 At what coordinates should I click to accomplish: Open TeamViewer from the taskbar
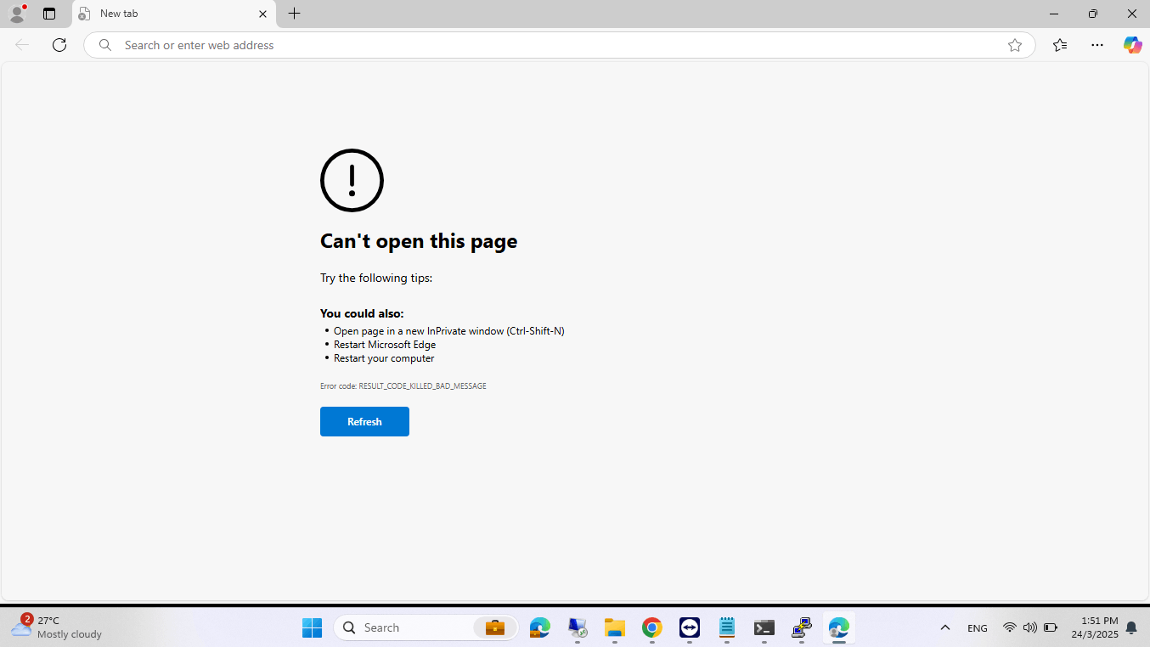pos(689,627)
